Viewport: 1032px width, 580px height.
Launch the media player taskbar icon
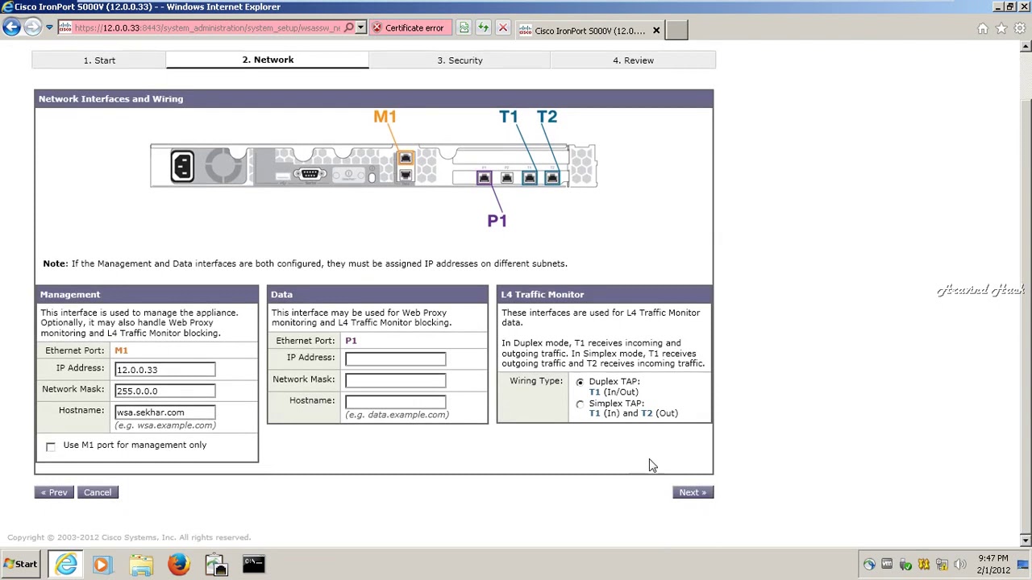pos(102,564)
